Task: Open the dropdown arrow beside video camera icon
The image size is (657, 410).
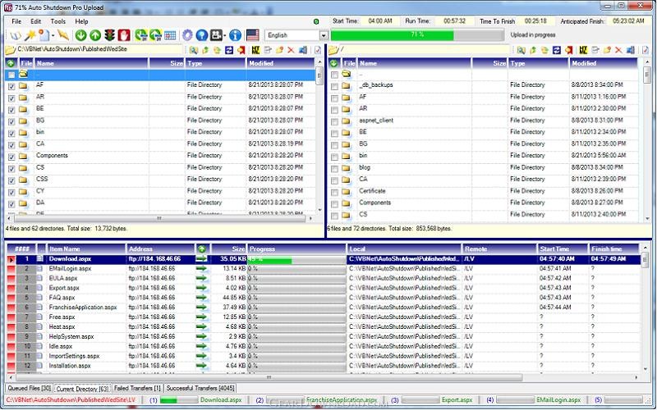Action: click(x=224, y=36)
